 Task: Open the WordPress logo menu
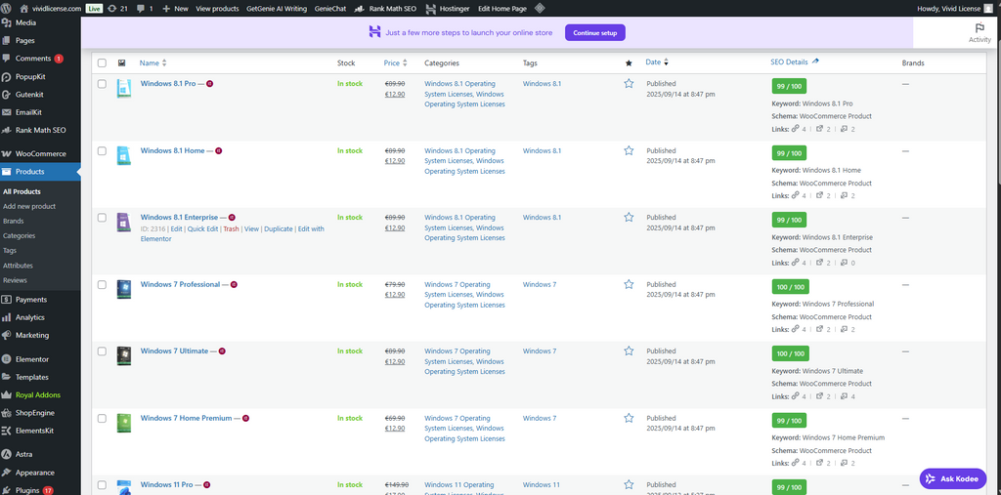click(x=7, y=9)
